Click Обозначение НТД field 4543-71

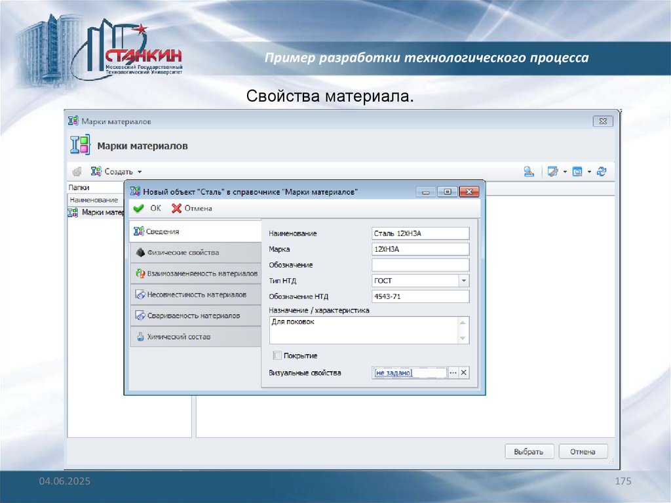[x=420, y=296]
